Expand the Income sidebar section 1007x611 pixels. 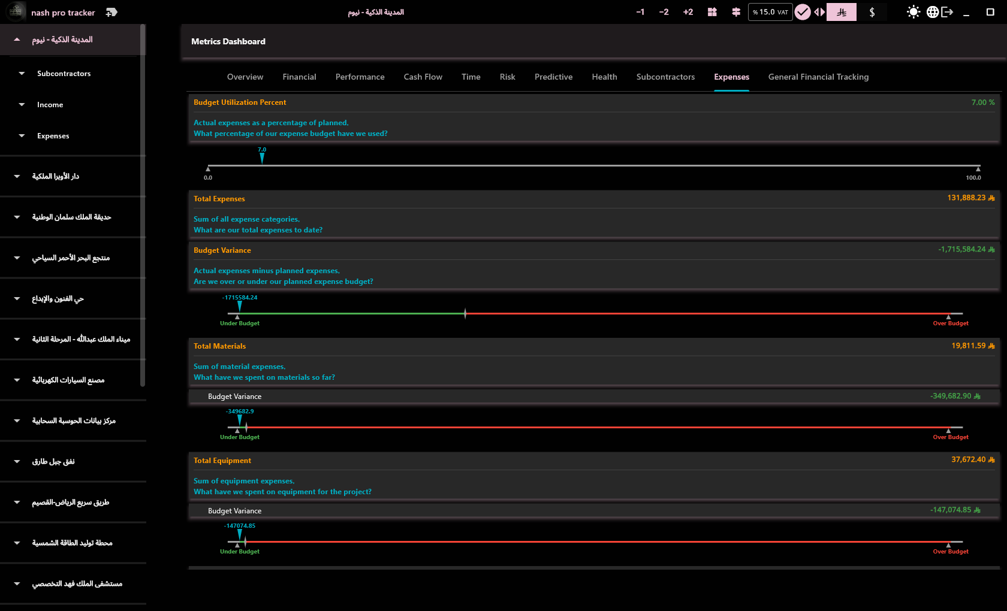click(22, 105)
